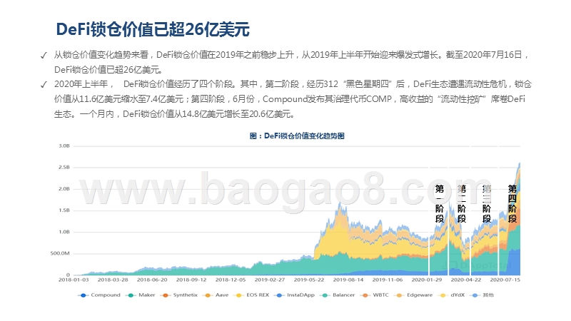Toggle the dYdX legend series
Screen dimensions: 571x321
point(452,295)
